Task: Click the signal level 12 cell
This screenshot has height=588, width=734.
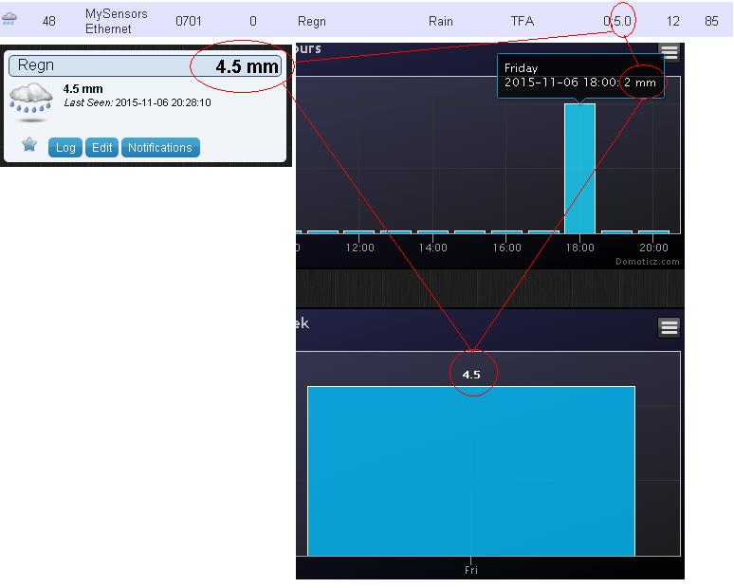Action: [x=672, y=21]
